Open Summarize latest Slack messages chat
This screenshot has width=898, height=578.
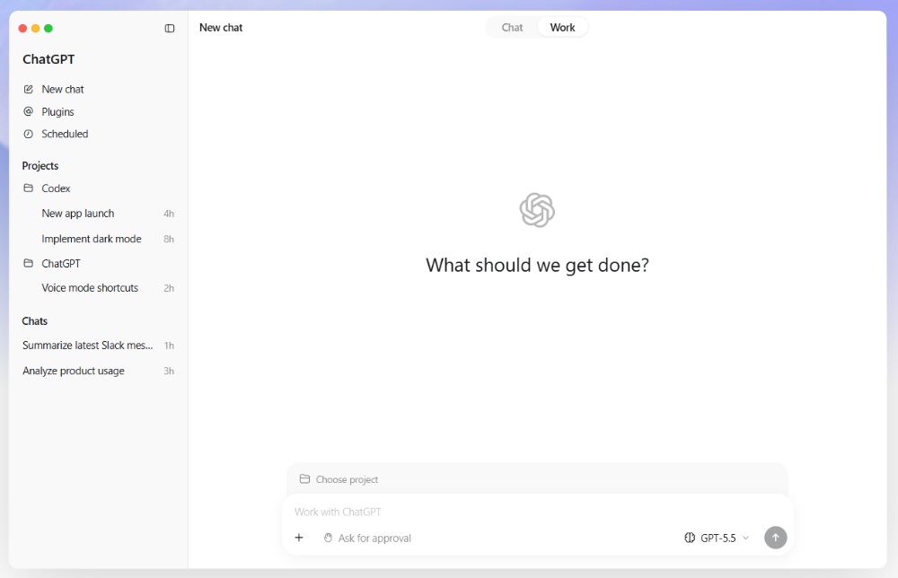click(x=99, y=345)
